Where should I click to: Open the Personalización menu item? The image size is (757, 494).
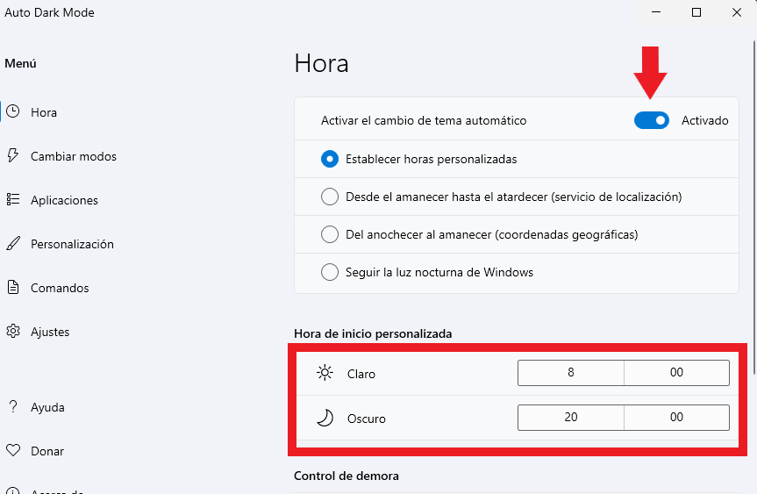(x=73, y=244)
